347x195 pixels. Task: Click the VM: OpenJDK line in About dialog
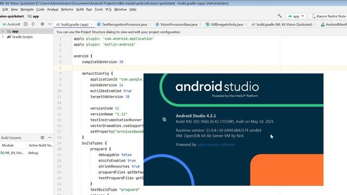coord(210,136)
